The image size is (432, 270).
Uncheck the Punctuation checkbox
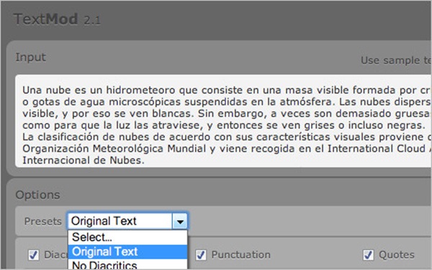pyautogui.click(x=201, y=255)
